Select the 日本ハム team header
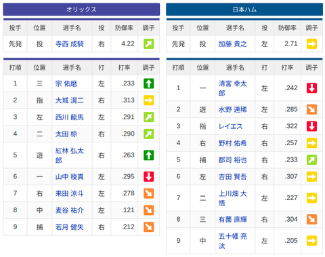 [244, 9]
